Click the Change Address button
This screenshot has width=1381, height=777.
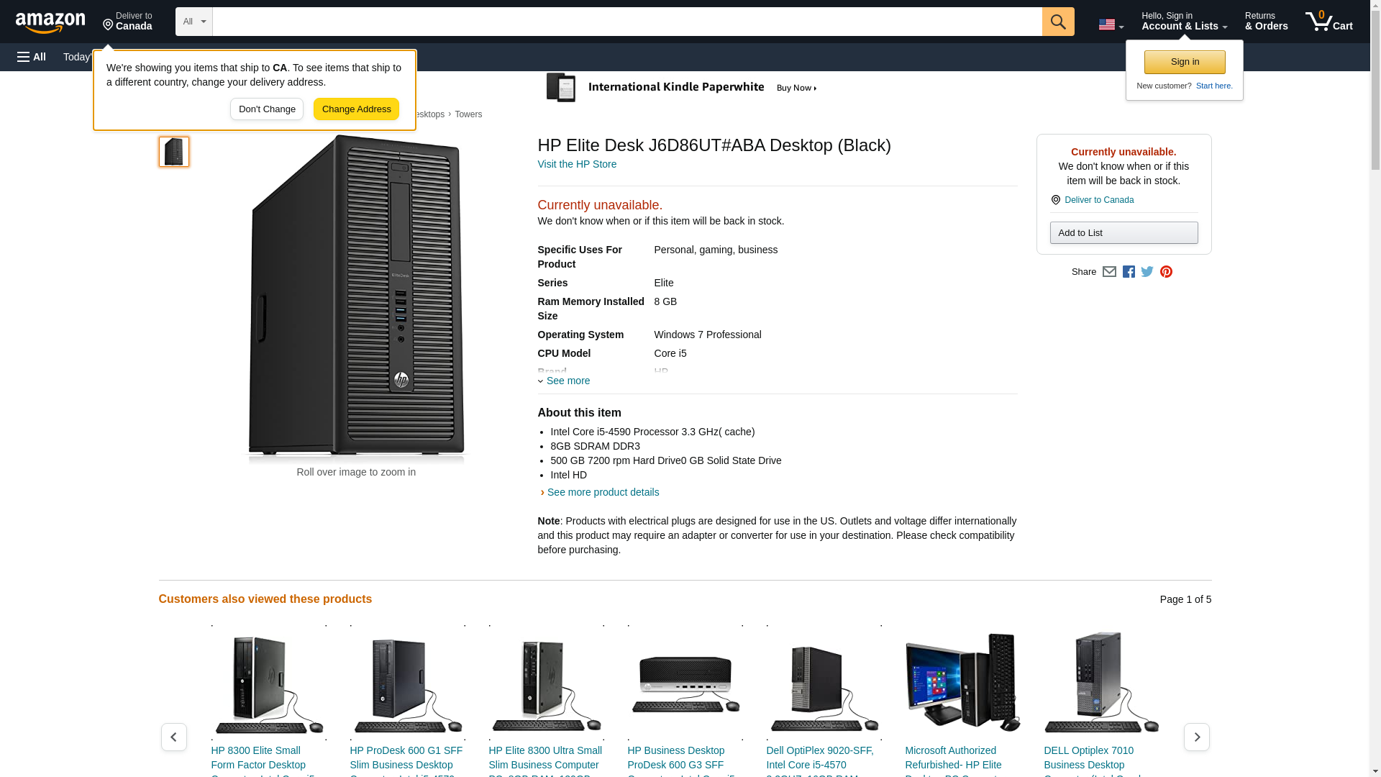[x=356, y=109]
